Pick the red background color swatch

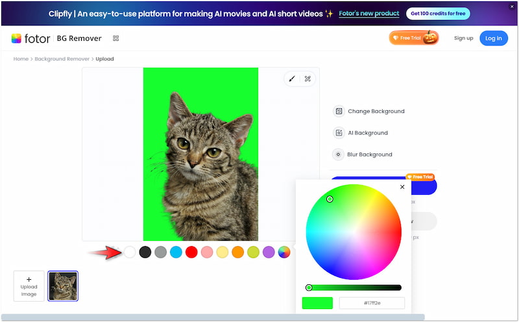point(191,252)
